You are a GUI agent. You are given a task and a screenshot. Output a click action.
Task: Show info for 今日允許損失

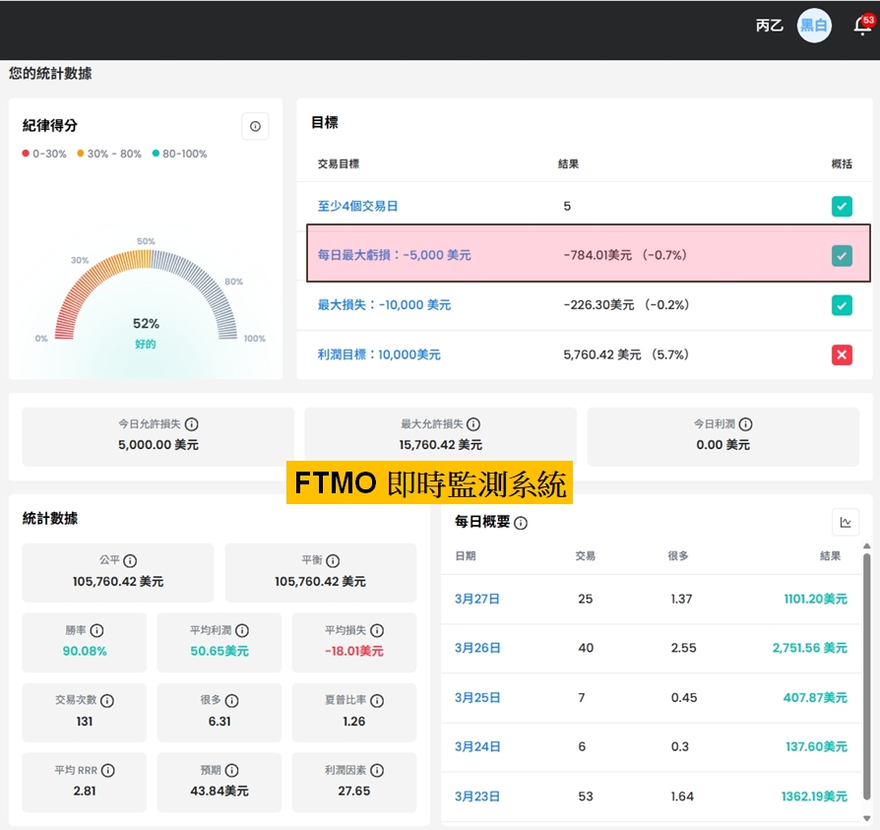point(191,424)
